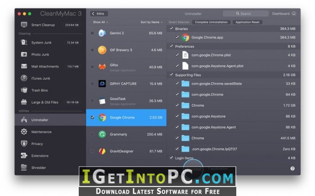This screenshot has width=315, height=196.
Task: Open the Privacy utility
Action: tap(50, 144)
